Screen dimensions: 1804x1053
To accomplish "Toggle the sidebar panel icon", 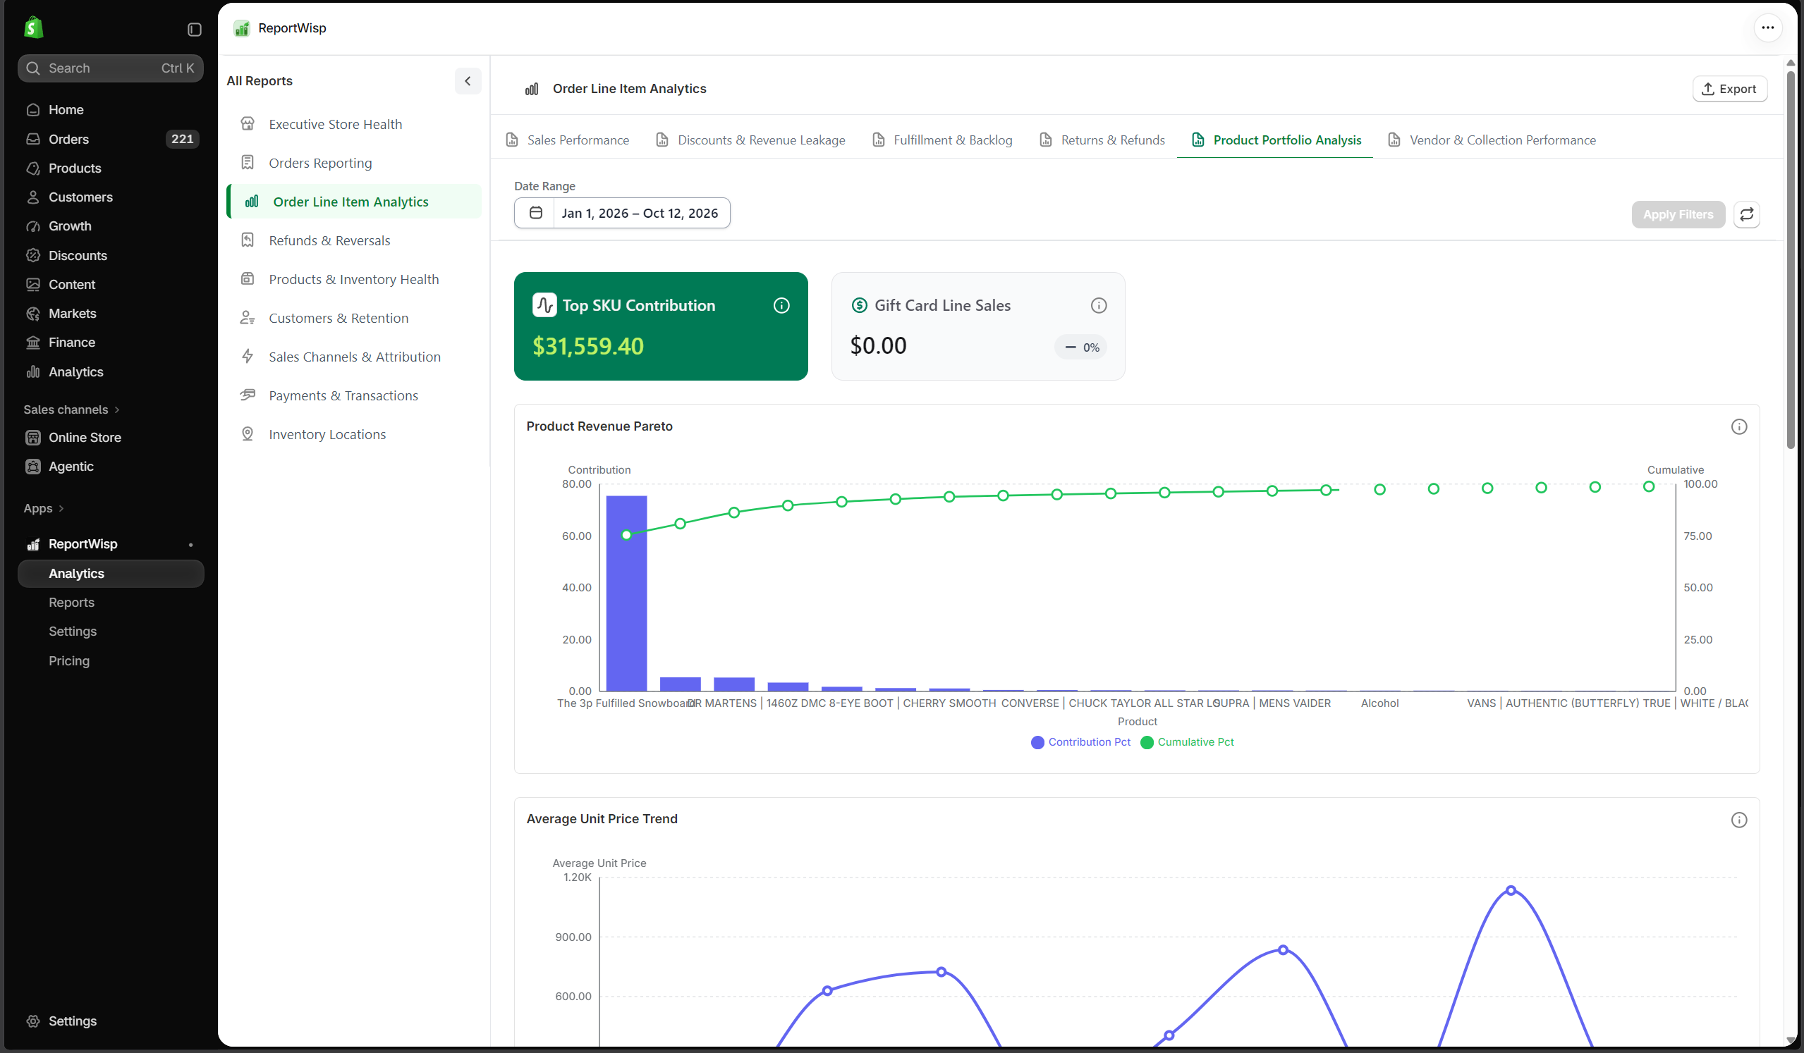I will point(194,30).
